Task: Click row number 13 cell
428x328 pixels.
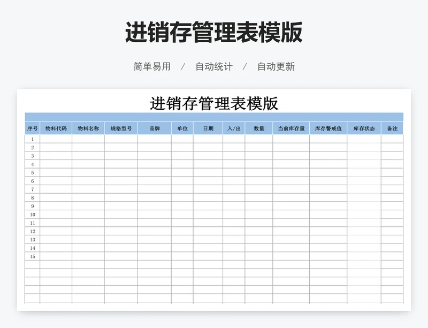Action: tap(33, 240)
